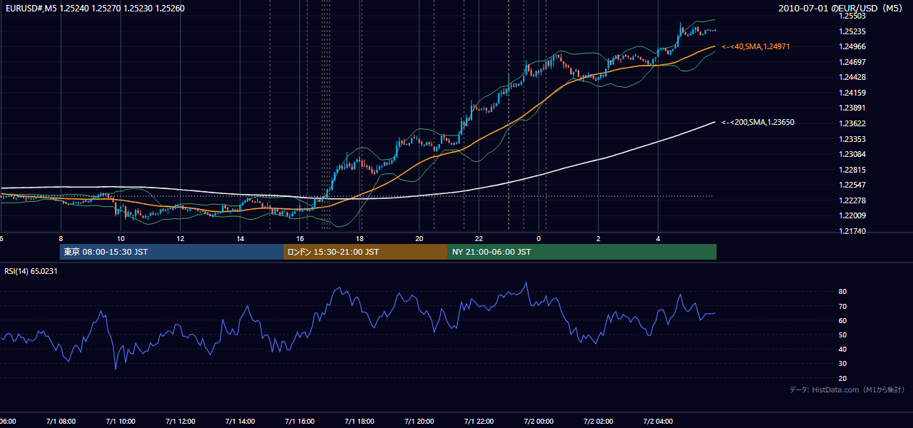The width and height of the screenshot is (913, 428).
Task: Select the 東京 08:00-15:30 JST session bar
Action: point(171,252)
